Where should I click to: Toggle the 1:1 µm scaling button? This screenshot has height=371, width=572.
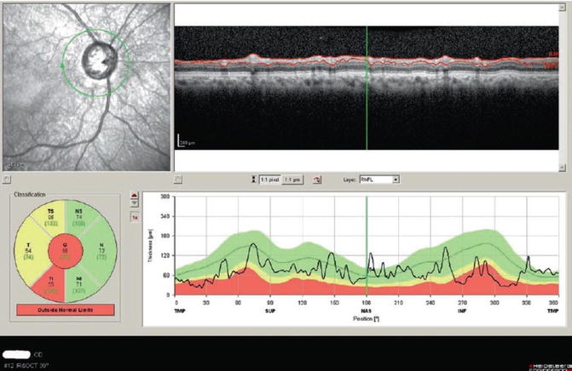(x=292, y=180)
